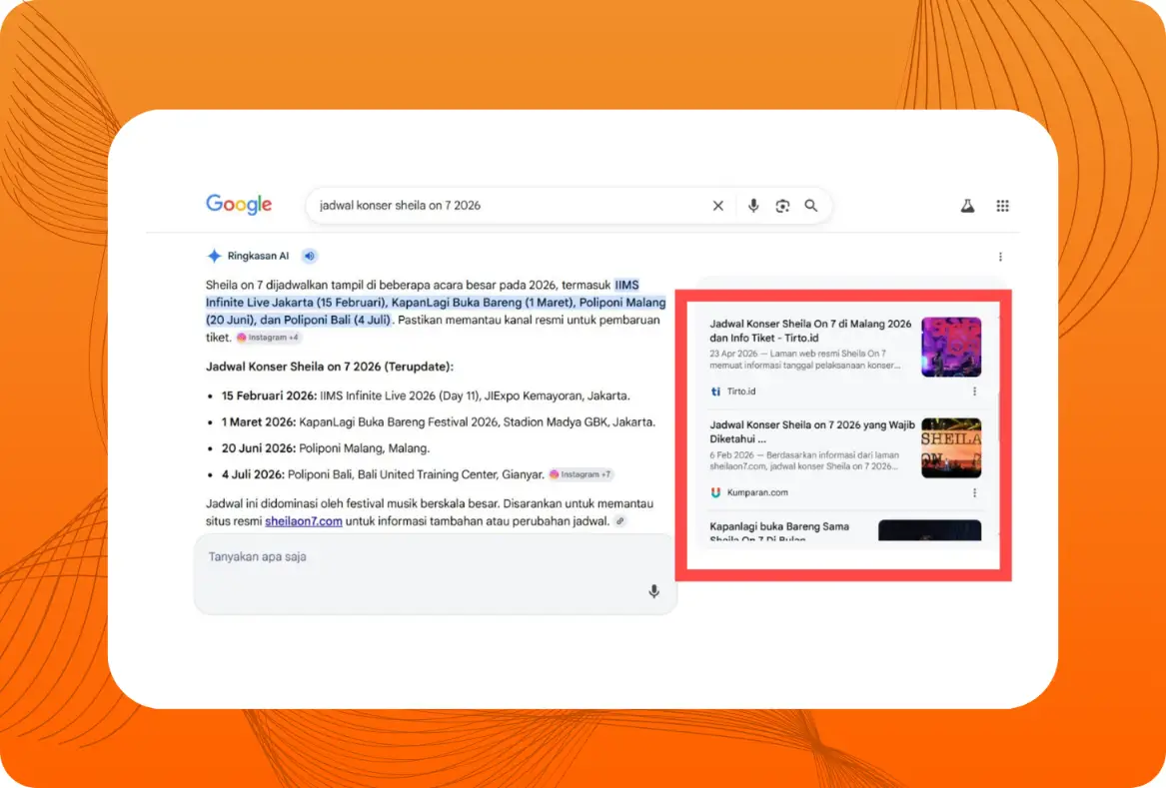Click the '1 Maret 2026' schedule line
This screenshot has height=788, width=1166.
coord(439,422)
